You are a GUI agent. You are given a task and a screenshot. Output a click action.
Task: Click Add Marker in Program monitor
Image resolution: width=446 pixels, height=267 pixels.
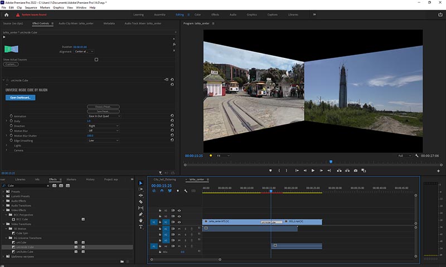(270, 171)
